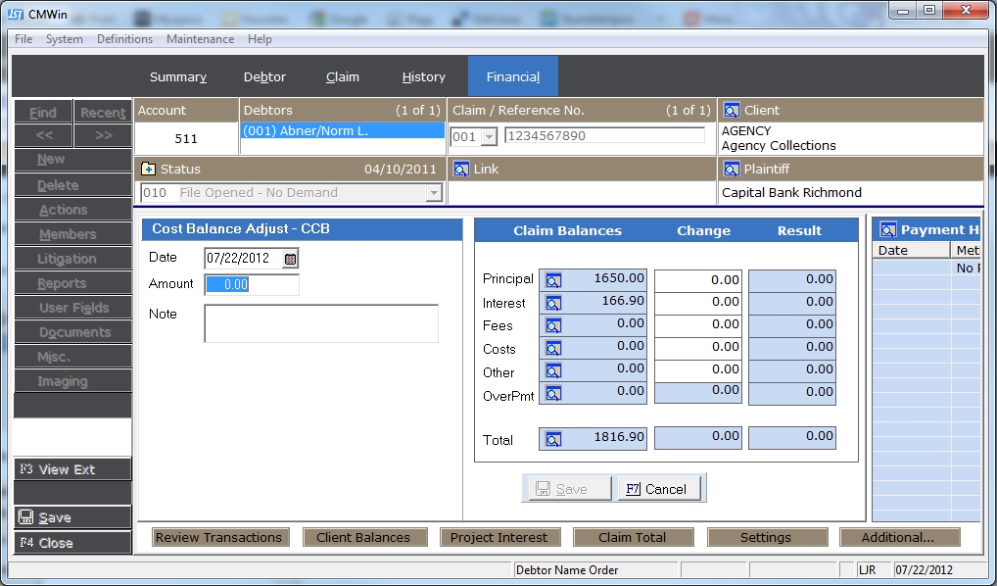Expand the claim number 001 dropdown
The width and height of the screenshot is (997, 586).
tap(488, 137)
